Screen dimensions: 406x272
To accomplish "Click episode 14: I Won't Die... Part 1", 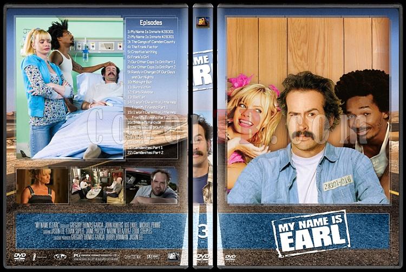I will click(x=152, y=105).
